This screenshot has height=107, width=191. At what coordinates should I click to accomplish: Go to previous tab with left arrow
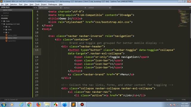click(34, 8)
